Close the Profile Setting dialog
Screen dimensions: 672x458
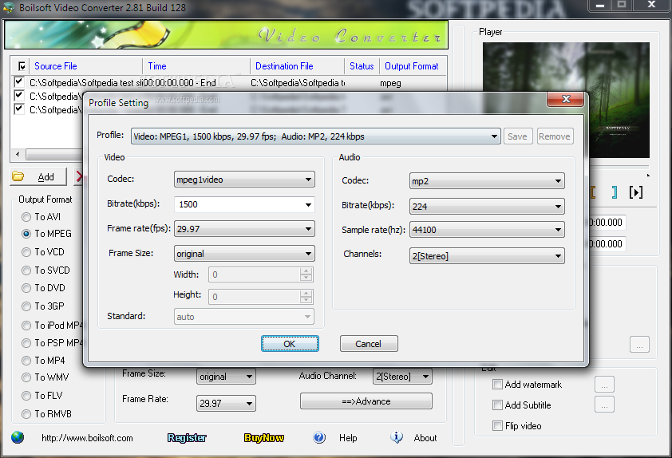(566, 99)
